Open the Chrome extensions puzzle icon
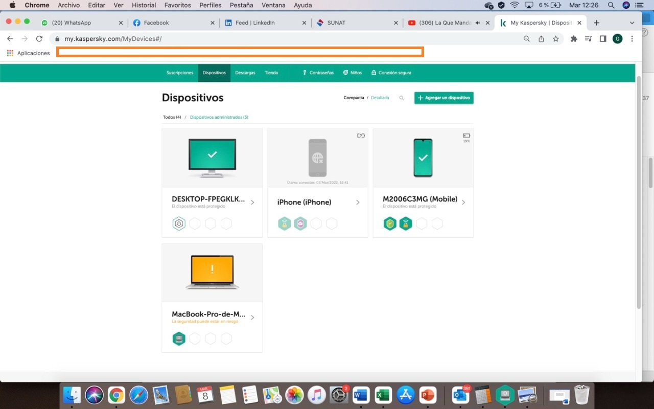The image size is (654, 409). point(574,39)
